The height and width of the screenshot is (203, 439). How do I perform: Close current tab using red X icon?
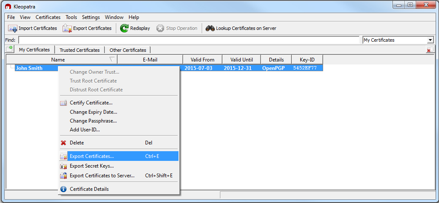[430, 50]
